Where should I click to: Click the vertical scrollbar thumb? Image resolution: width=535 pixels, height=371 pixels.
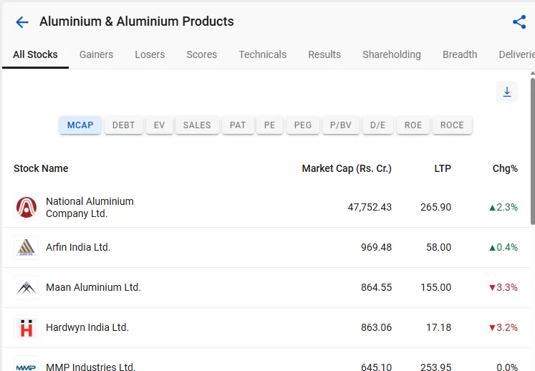pos(533,151)
